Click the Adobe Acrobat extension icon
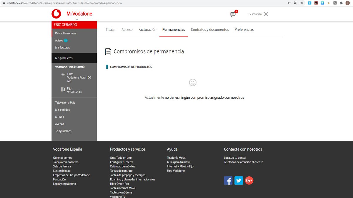Image resolution: width=353 pixels, height=198 pixels. pos(316,3)
